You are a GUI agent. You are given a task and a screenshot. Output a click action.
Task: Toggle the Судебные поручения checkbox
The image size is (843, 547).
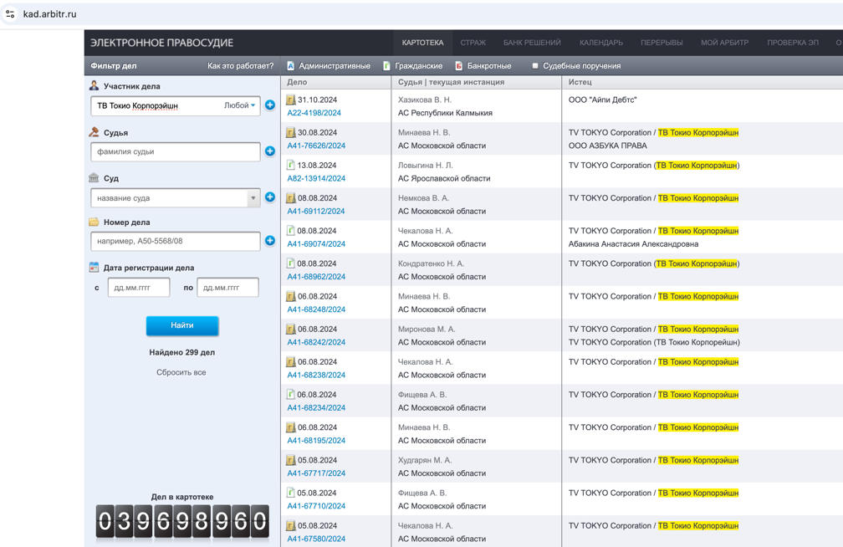tap(535, 65)
